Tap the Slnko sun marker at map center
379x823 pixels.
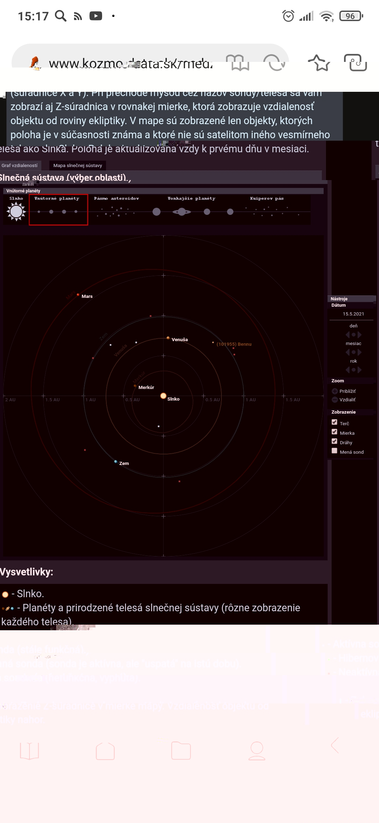tap(163, 396)
